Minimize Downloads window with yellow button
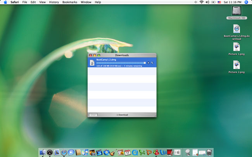252x157 pixels. [95, 55]
